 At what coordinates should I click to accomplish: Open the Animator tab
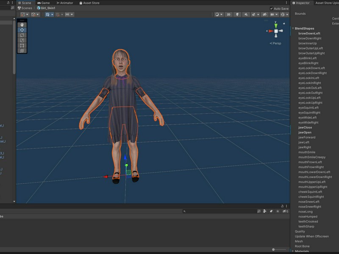[x=65, y=3]
